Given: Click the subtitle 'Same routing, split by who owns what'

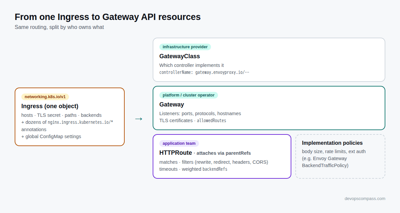Looking at the screenshot, I should pos(59,27).
